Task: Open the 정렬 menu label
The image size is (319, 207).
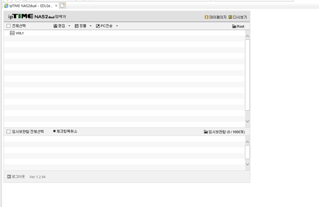Action: click(x=83, y=26)
